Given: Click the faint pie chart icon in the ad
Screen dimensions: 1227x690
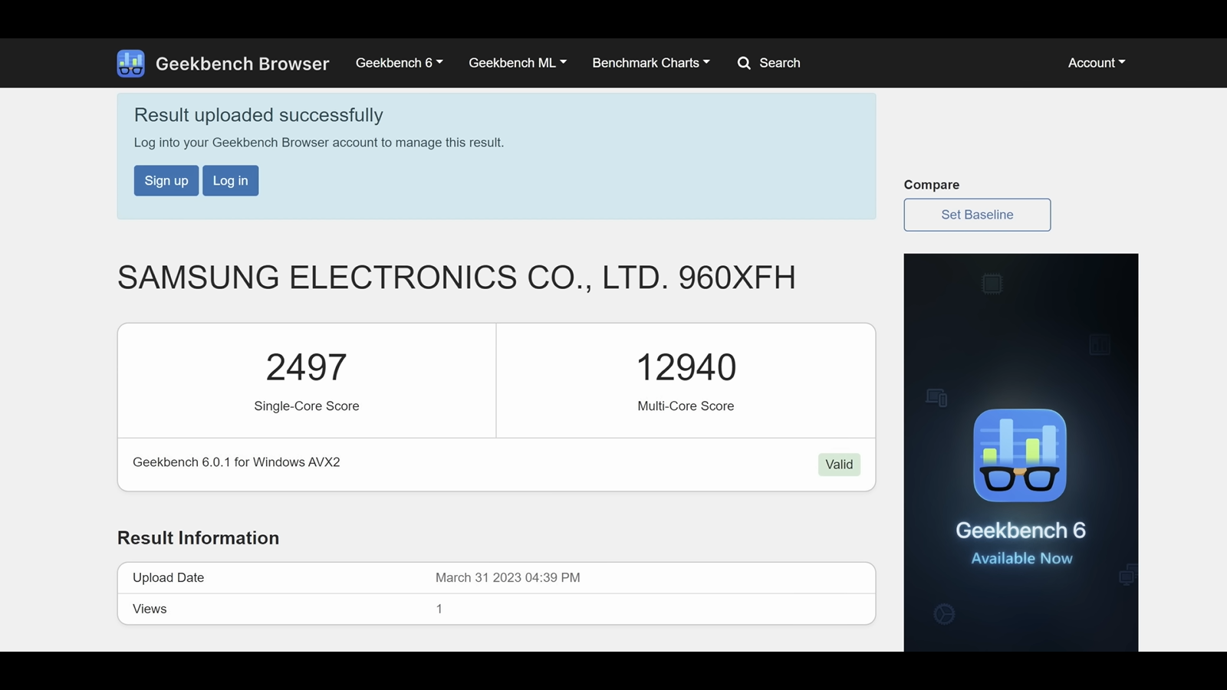Looking at the screenshot, I should (x=944, y=614).
